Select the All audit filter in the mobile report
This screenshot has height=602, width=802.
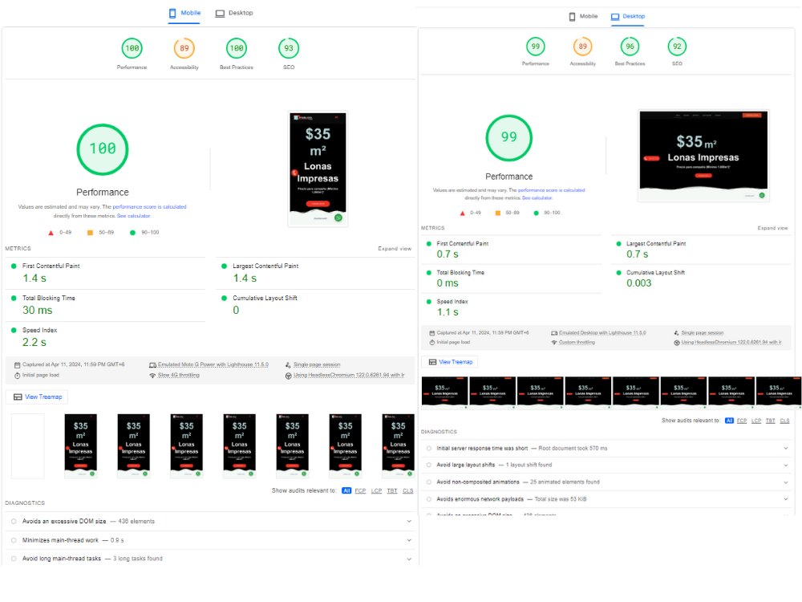point(346,491)
